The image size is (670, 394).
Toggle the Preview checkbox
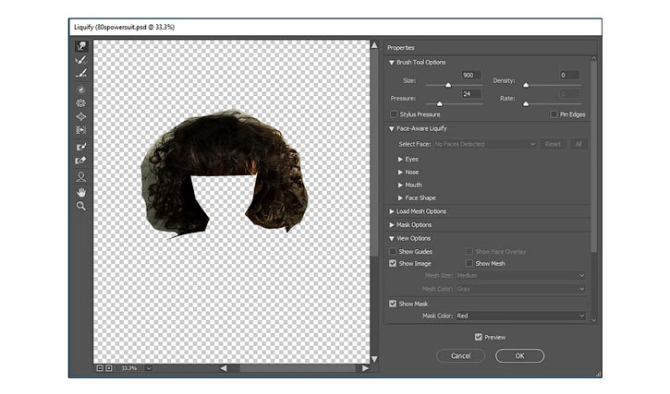(x=478, y=337)
